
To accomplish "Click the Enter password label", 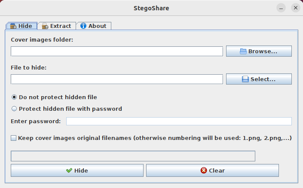I will (36, 121).
